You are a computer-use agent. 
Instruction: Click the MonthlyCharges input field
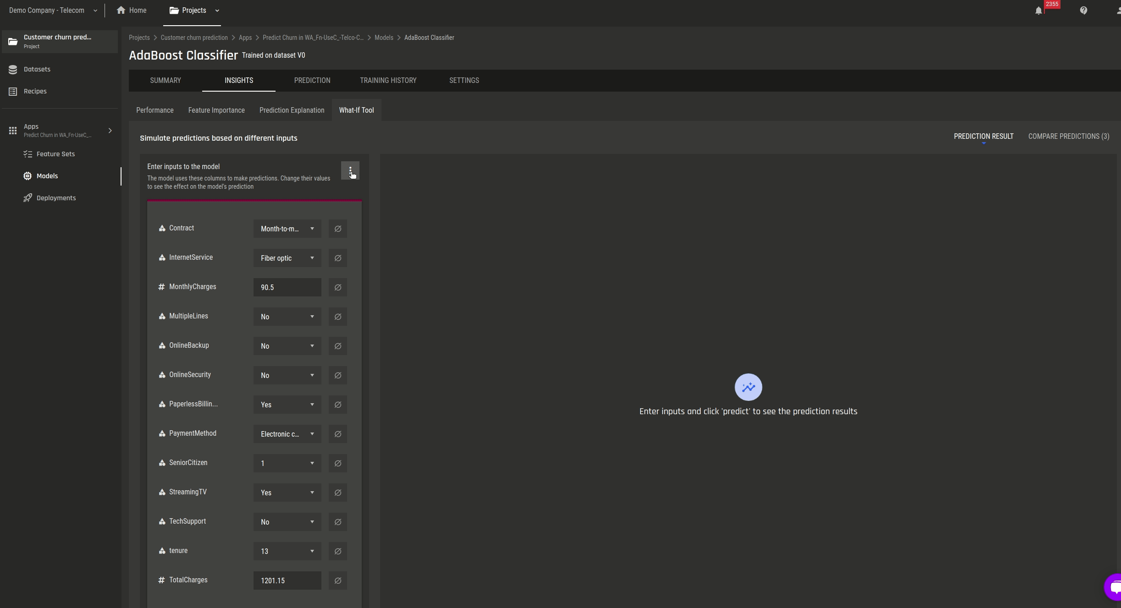(287, 287)
